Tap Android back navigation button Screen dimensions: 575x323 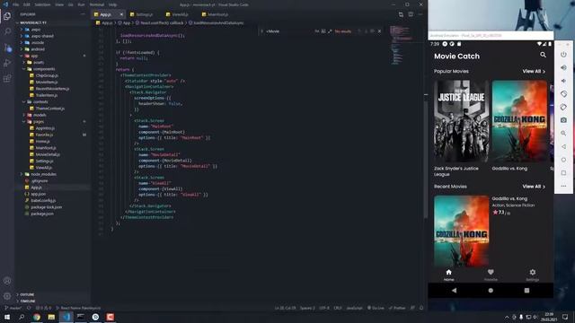454,291
